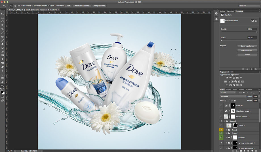Select the Move tool
Image resolution: width=261 pixels, height=152 pixels.
pyautogui.click(x=3, y=14)
